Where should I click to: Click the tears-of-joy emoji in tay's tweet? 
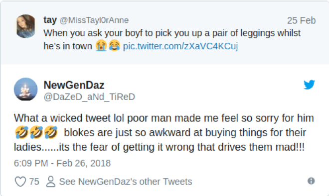point(114,46)
